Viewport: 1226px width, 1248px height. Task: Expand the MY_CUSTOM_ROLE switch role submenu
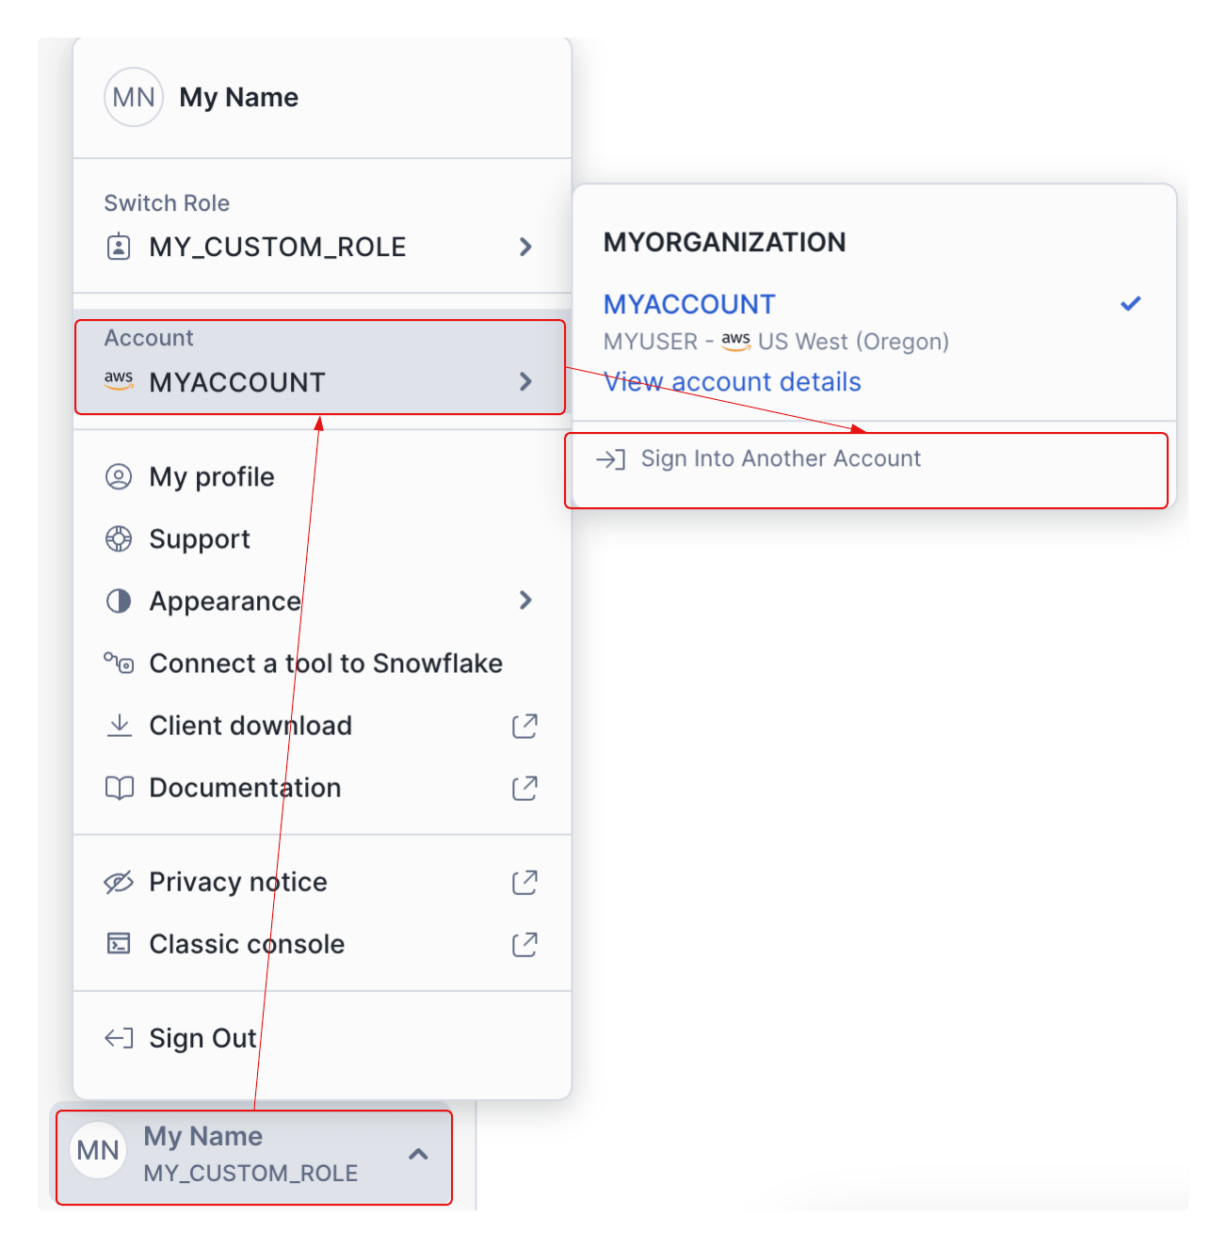[525, 248]
